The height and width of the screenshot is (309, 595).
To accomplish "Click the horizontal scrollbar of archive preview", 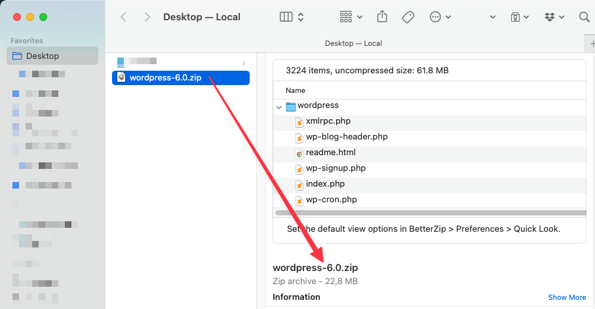I will coord(431,213).
